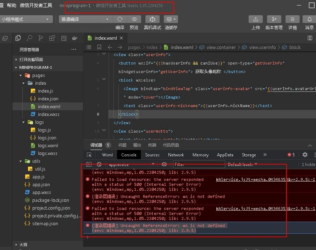Open logs.wxml file

tap(48, 145)
